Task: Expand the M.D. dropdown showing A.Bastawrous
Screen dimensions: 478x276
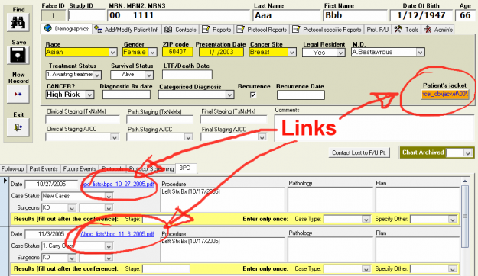Action: pos(421,53)
